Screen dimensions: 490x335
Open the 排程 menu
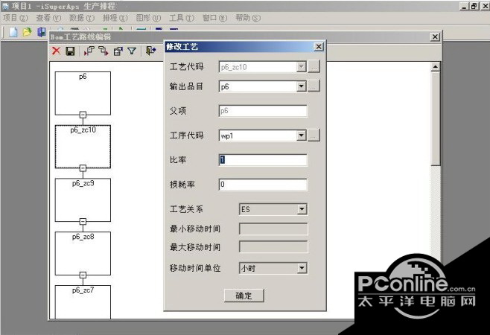pyautogui.click(x=115, y=18)
